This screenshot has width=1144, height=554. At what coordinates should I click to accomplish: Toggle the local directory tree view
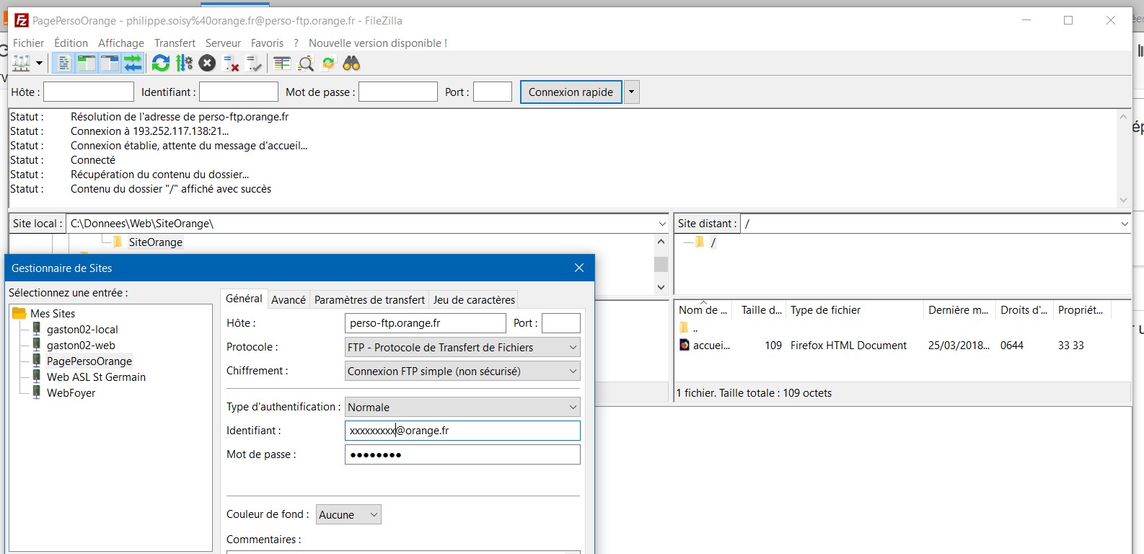[x=87, y=63]
